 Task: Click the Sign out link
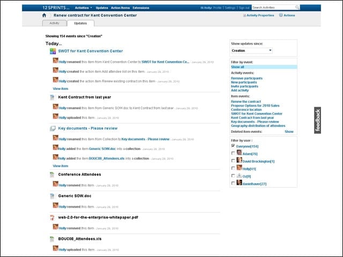pos(244,7)
